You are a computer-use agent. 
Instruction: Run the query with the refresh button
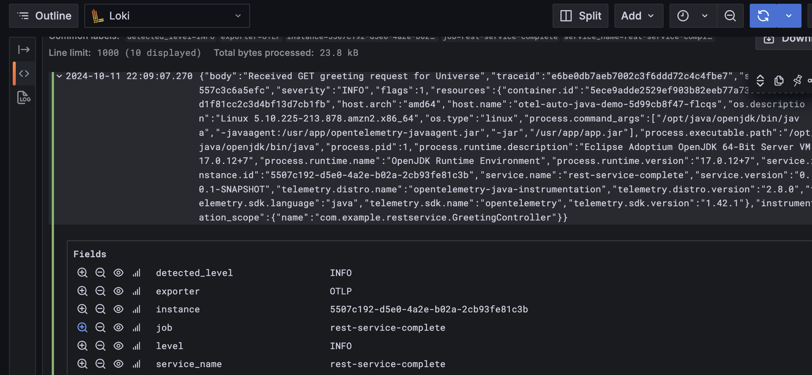point(763,16)
